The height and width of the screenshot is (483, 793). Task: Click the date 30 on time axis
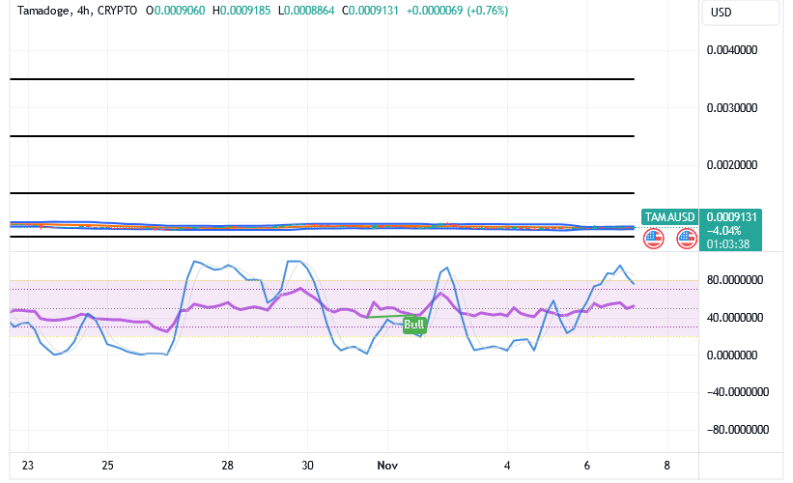pyautogui.click(x=307, y=466)
